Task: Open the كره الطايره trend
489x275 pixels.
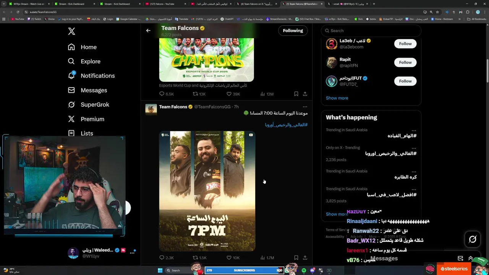Action: [x=405, y=177]
